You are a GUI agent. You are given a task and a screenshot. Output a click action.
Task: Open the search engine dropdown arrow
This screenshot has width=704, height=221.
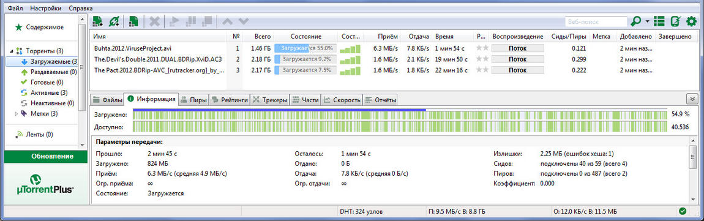(648, 21)
